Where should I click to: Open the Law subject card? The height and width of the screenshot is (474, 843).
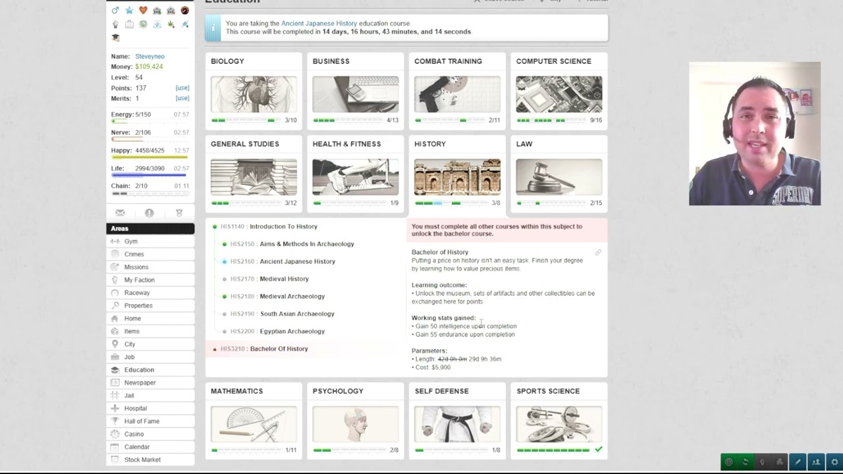(559, 174)
